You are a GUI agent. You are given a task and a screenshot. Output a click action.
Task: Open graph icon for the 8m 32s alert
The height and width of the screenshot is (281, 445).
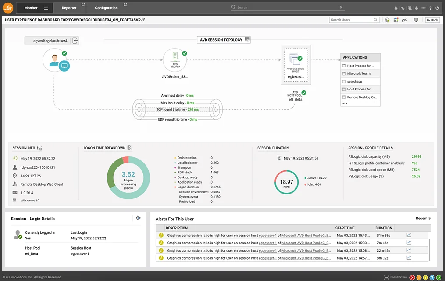(x=409, y=258)
